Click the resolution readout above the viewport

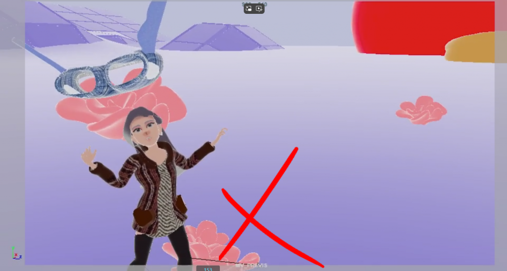tap(254, 3)
